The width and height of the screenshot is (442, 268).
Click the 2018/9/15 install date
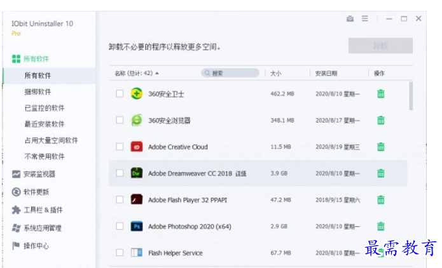tap(338, 200)
